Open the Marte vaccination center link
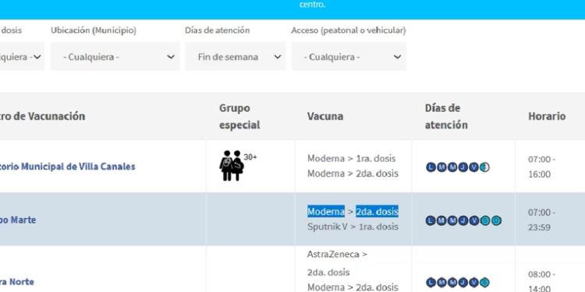 point(18,220)
